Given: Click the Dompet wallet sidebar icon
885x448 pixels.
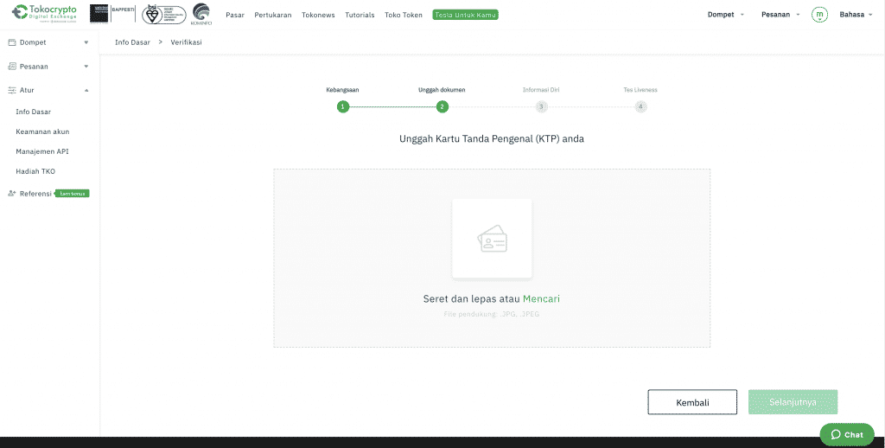Looking at the screenshot, I should click(12, 42).
